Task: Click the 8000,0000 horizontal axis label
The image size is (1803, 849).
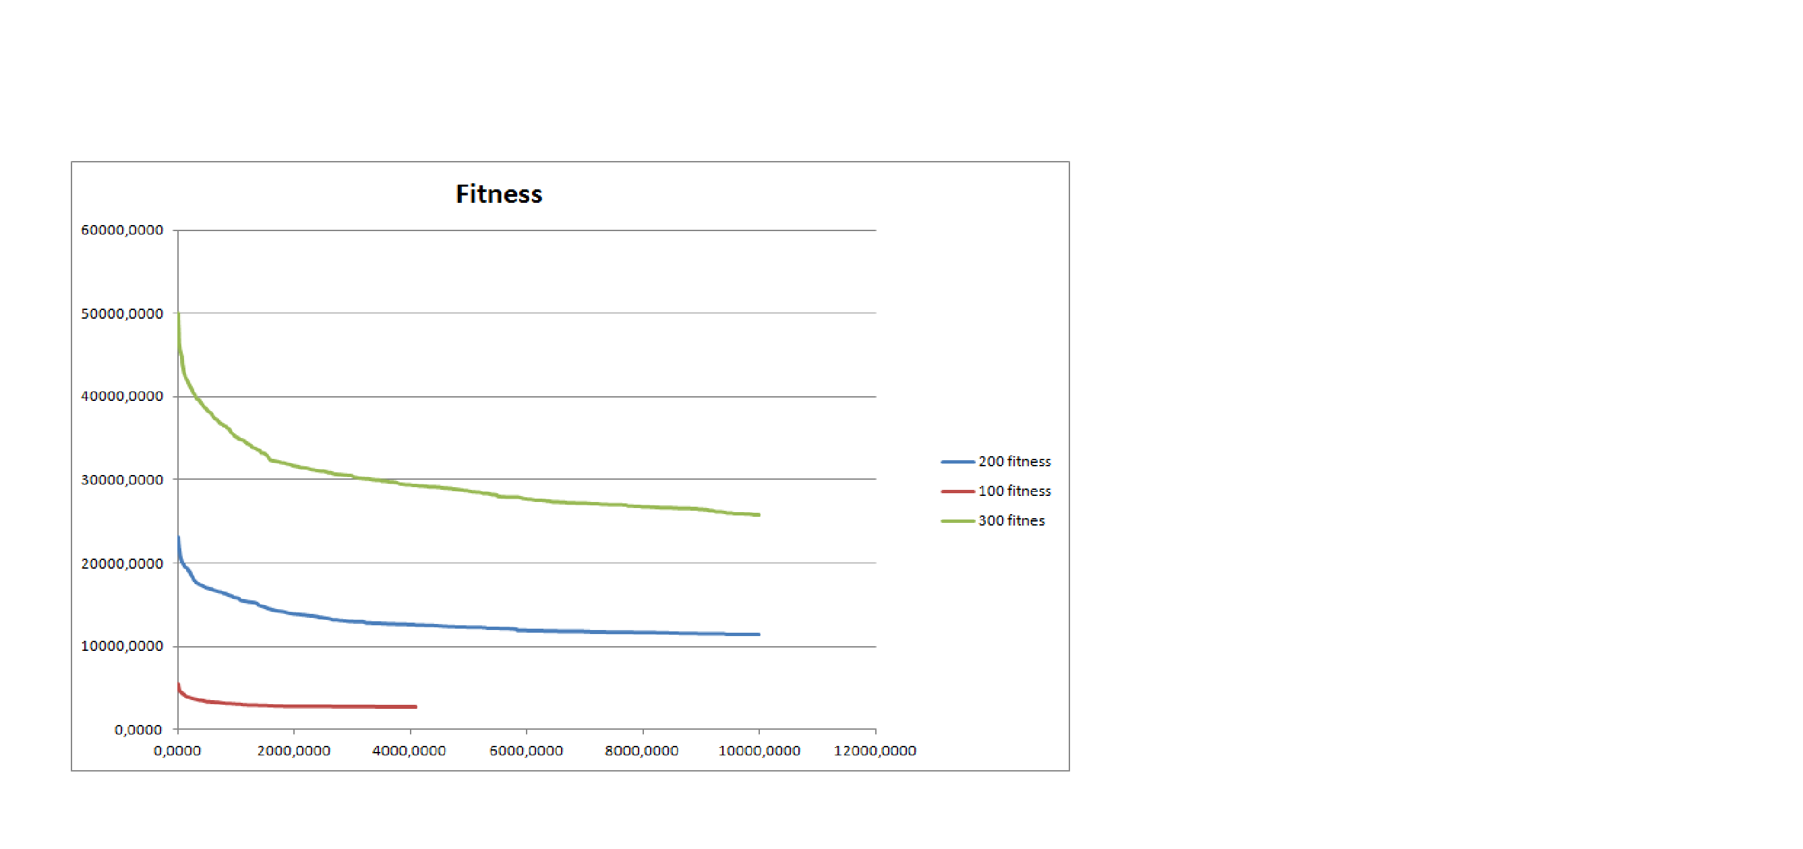Action: point(641,751)
